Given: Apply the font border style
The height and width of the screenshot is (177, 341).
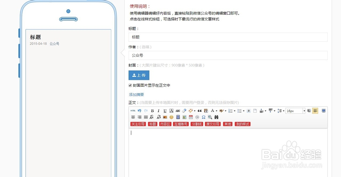Looking at the screenshot, I should click(172, 111).
